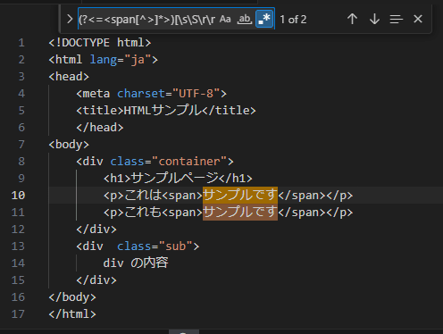Toggle Match Case (Aa) option
This screenshot has height=334, width=443.
pos(225,20)
